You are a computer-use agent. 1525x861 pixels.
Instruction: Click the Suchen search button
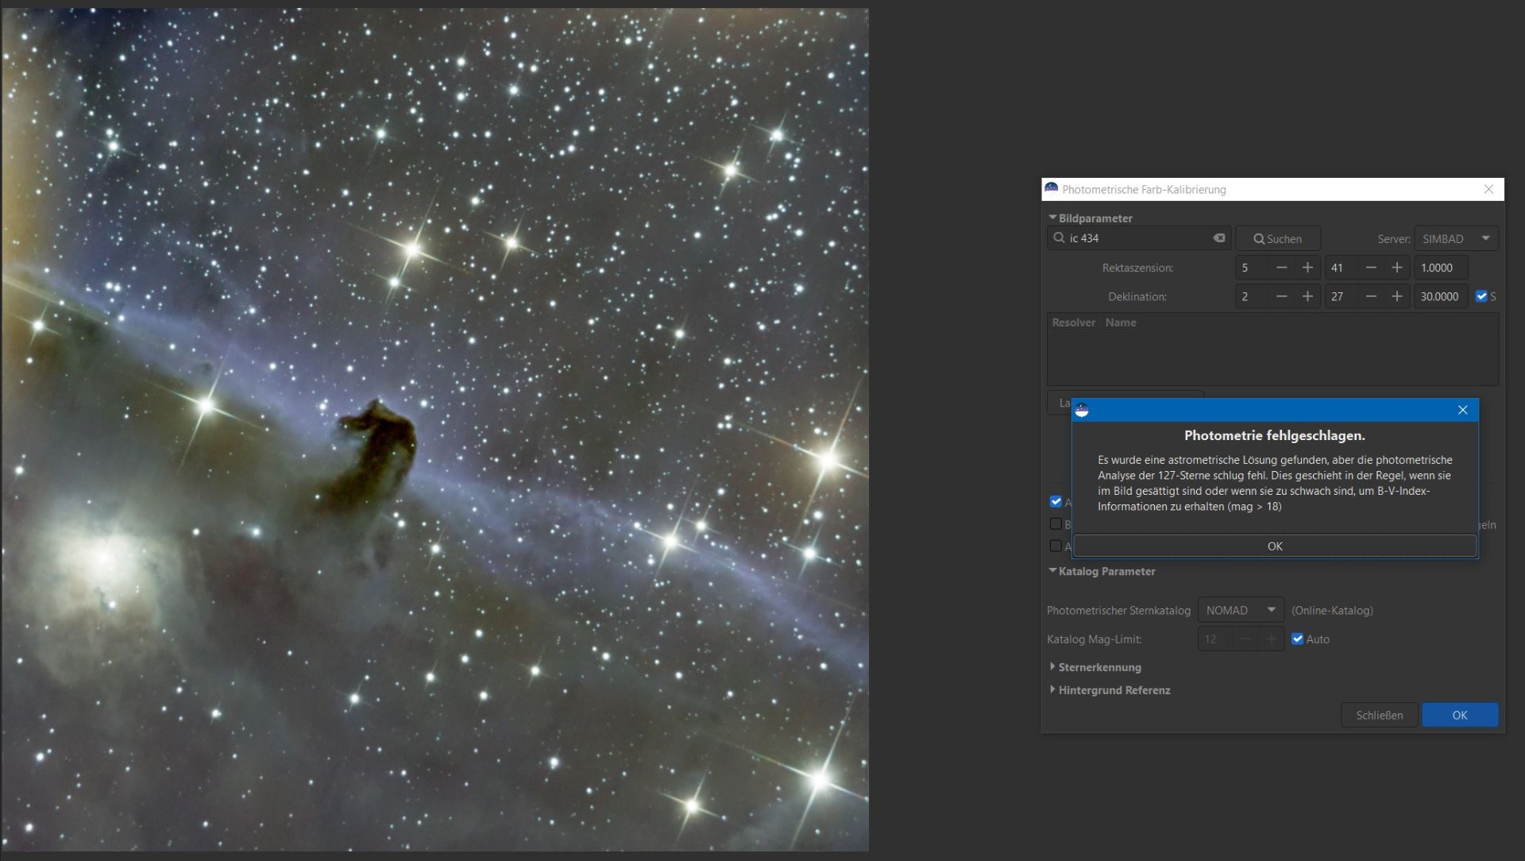[1277, 238]
